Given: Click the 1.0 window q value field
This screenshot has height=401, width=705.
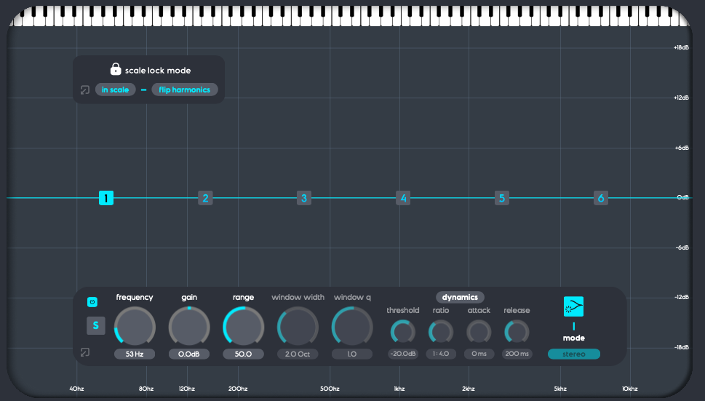Looking at the screenshot, I should tap(352, 354).
